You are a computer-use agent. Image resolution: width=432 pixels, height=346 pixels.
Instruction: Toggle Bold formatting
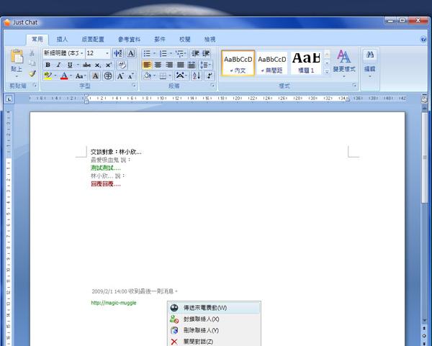pos(48,65)
